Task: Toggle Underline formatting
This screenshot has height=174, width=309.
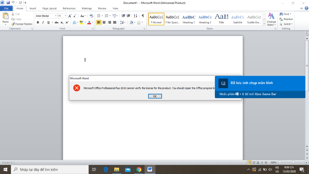Action: click(48, 22)
